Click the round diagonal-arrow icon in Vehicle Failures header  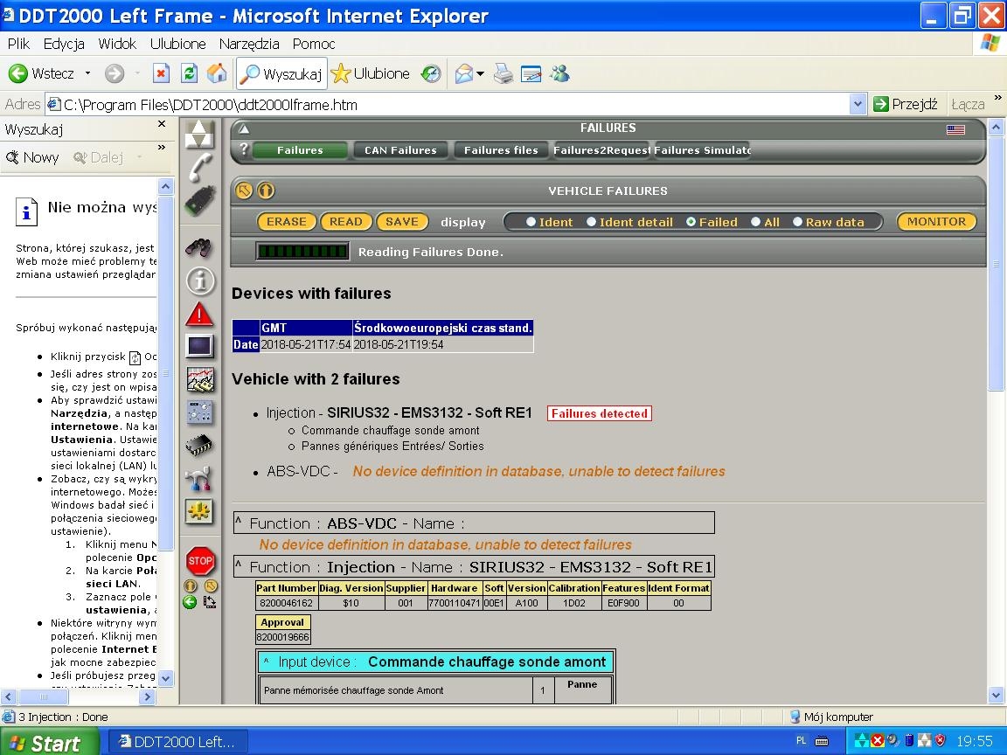[244, 190]
